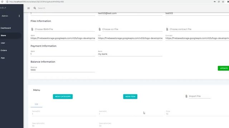Click the Choose ccr File field
This screenshot has height=128, width=229.
(132, 29)
